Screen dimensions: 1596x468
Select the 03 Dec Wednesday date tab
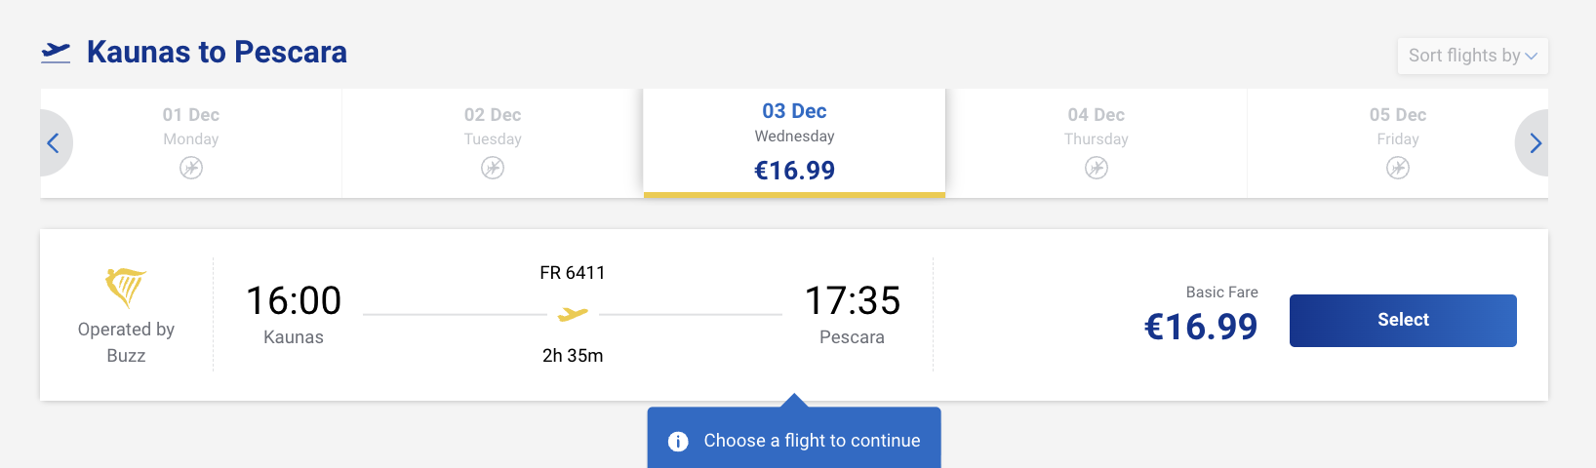click(x=794, y=141)
